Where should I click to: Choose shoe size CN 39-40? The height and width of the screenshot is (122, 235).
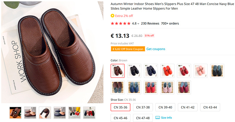point(165,107)
